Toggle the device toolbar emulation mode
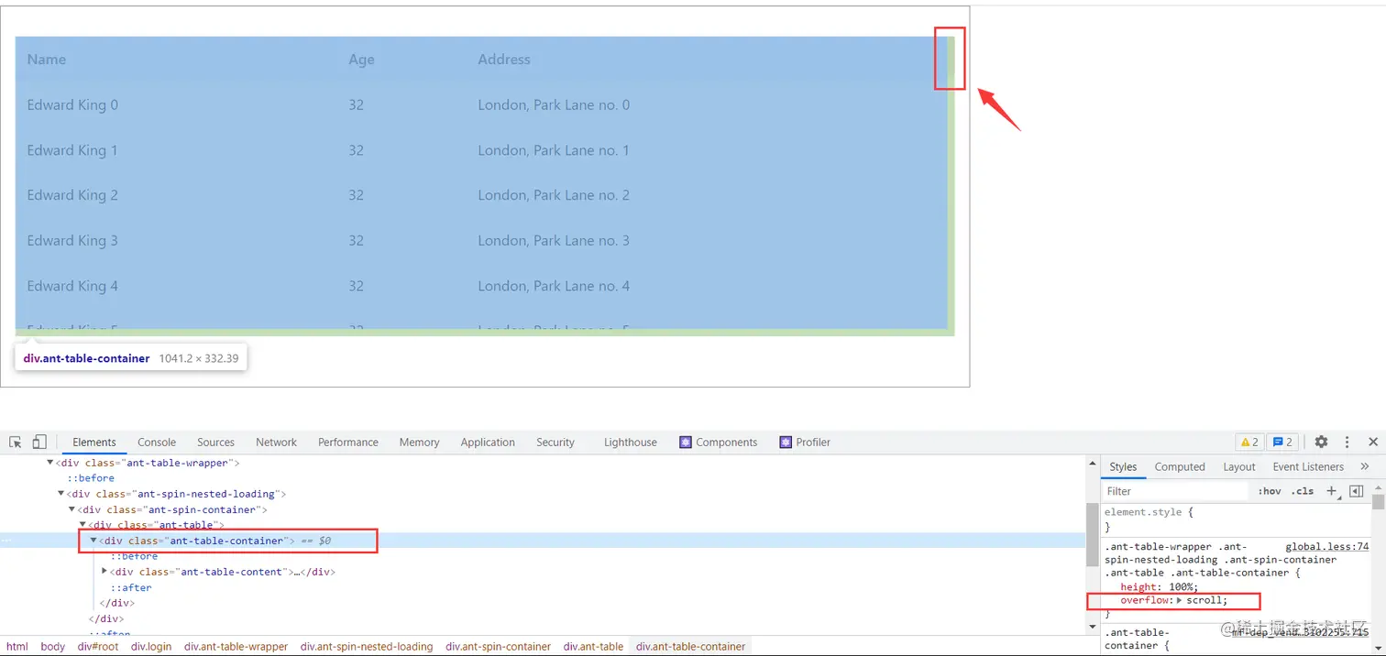This screenshot has height=656, width=1386. pyautogui.click(x=38, y=442)
